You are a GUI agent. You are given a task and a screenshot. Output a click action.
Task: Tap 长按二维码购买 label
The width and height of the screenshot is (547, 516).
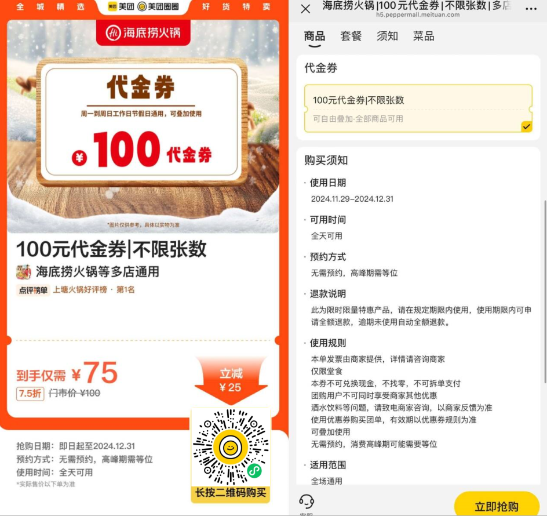[231, 493]
